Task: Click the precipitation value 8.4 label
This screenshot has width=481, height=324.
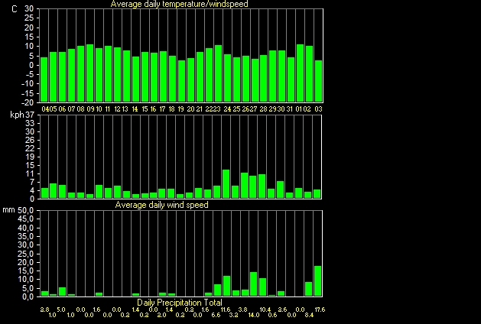Action: click(x=310, y=315)
